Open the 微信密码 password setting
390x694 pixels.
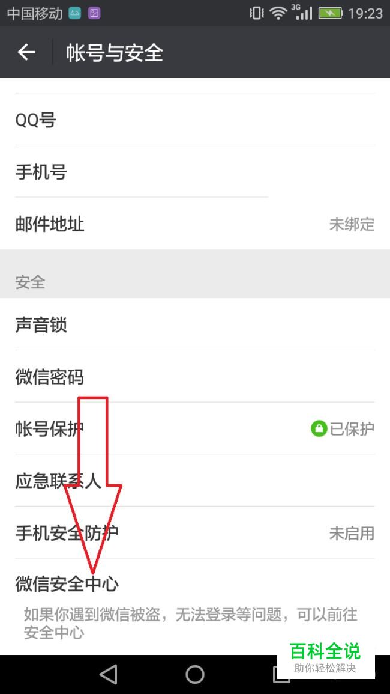pyautogui.click(x=195, y=376)
